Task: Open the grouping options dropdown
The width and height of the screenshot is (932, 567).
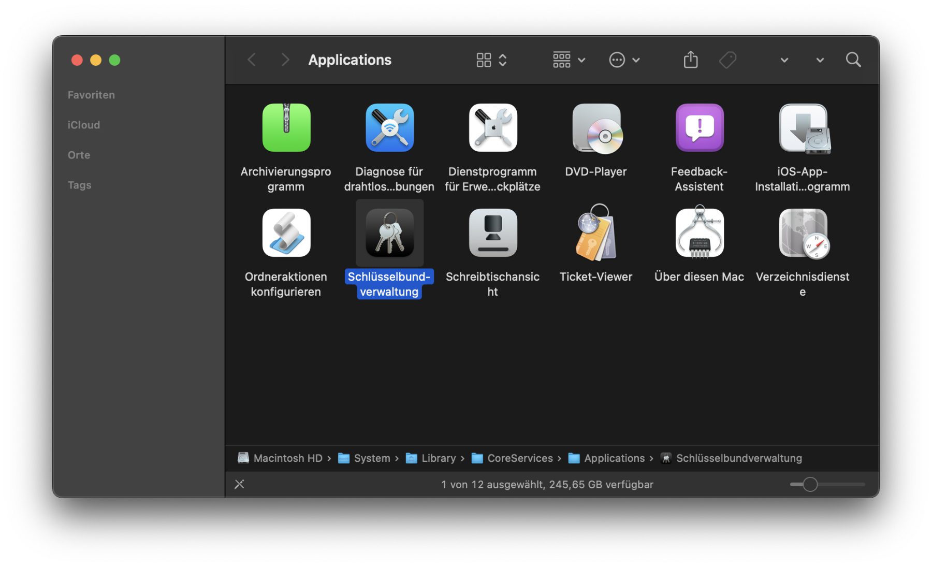Action: point(569,60)
